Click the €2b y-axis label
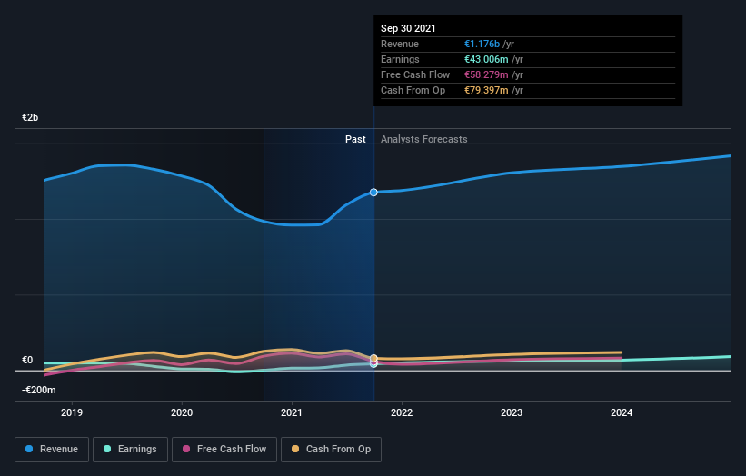 pos(30,117)
